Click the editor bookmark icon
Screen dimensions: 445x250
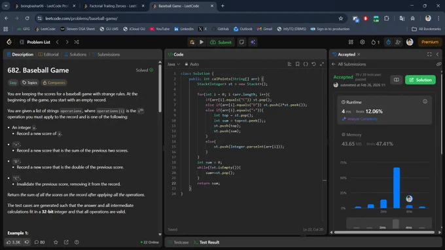[297, 64]
